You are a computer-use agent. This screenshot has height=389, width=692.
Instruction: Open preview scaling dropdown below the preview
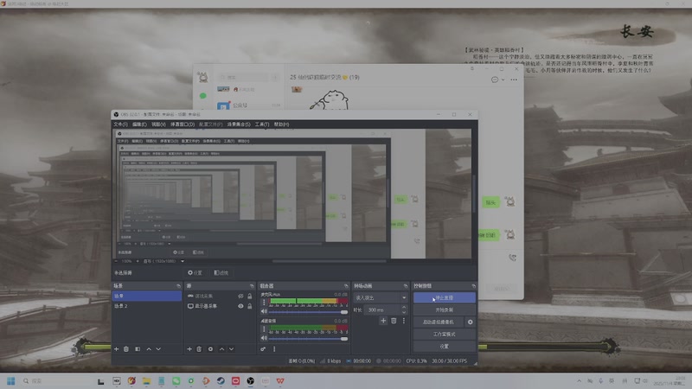[x=163, y=261]
